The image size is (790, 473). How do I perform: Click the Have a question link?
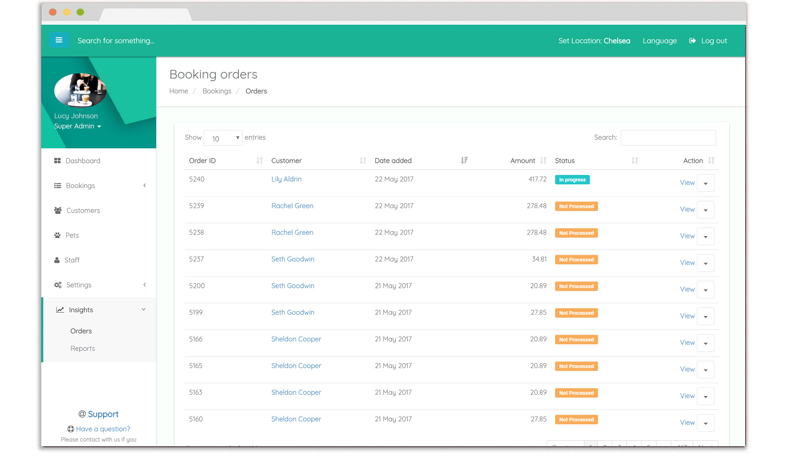103,429
